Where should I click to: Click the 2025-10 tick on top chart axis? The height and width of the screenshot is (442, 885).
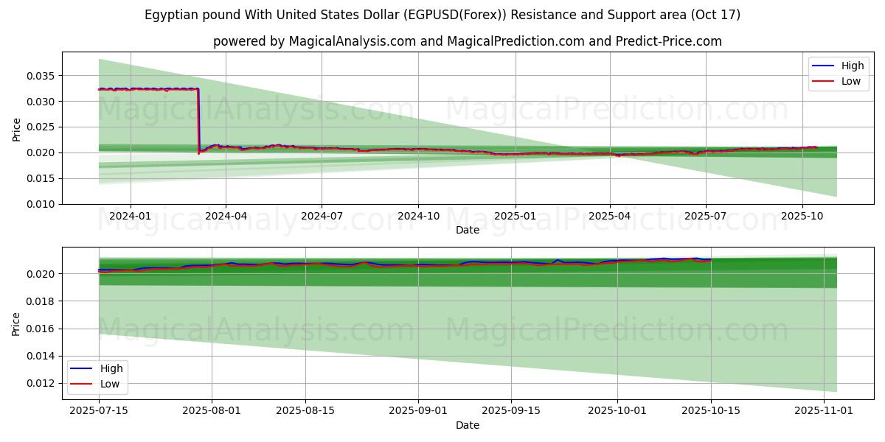click(x=802, y=216)
